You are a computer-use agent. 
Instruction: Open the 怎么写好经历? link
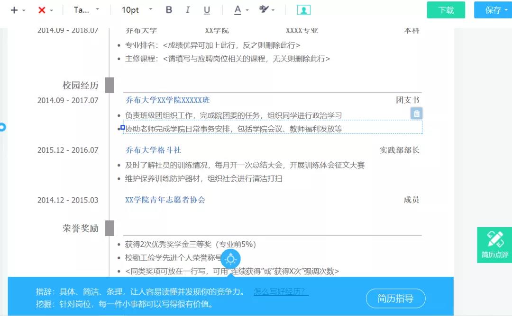pyautogui.click(x=281, y=292)
